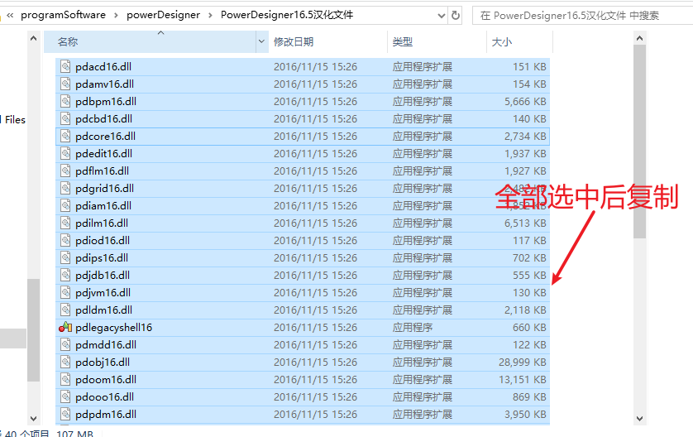
Task: Click the pdgrid16.dll file icon
Action: click(65, 189)
